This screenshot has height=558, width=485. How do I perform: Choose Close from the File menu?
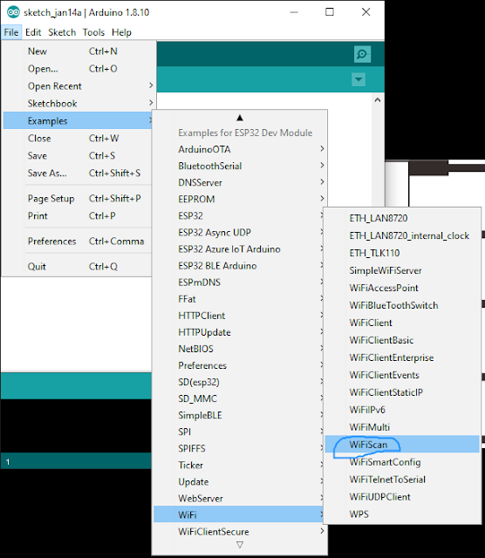(x=78, y=139)
